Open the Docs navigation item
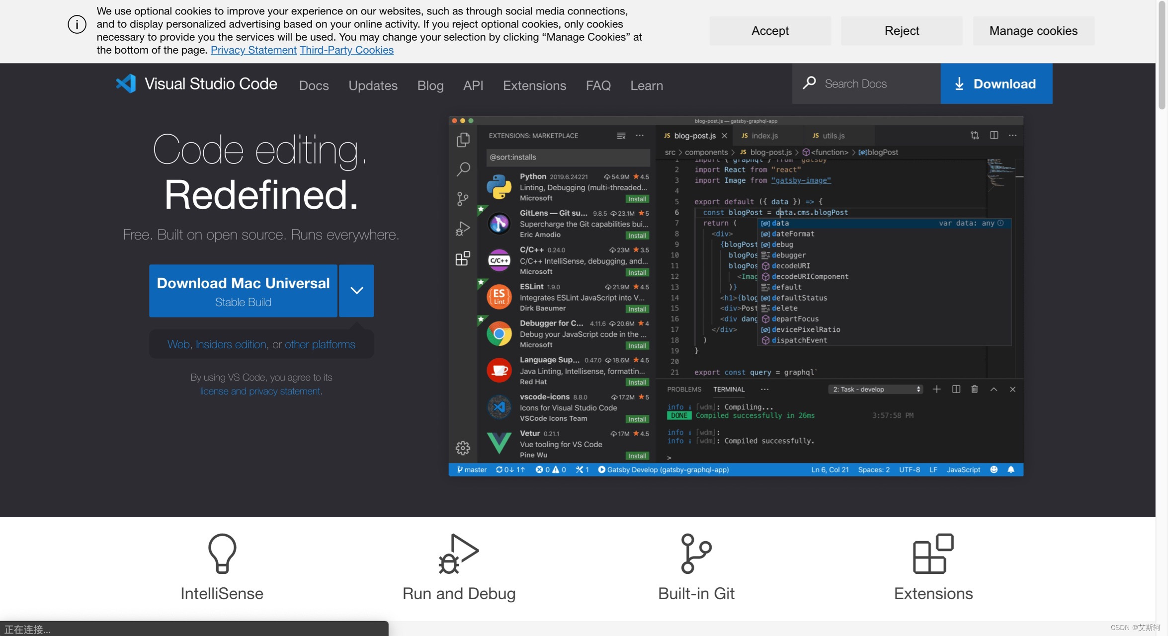Viewport: 1168px width, 636px height. click(x=314, y=85)
